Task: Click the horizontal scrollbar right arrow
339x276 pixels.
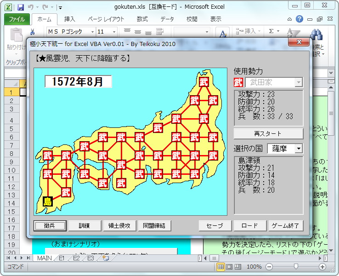Action: click(x=320, y=258)
